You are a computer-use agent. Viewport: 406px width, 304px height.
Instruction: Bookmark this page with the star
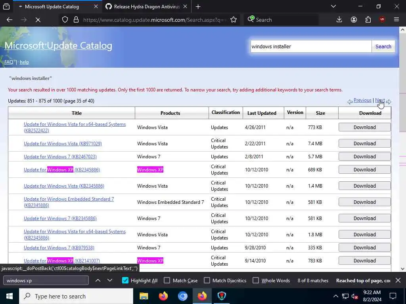233,20
